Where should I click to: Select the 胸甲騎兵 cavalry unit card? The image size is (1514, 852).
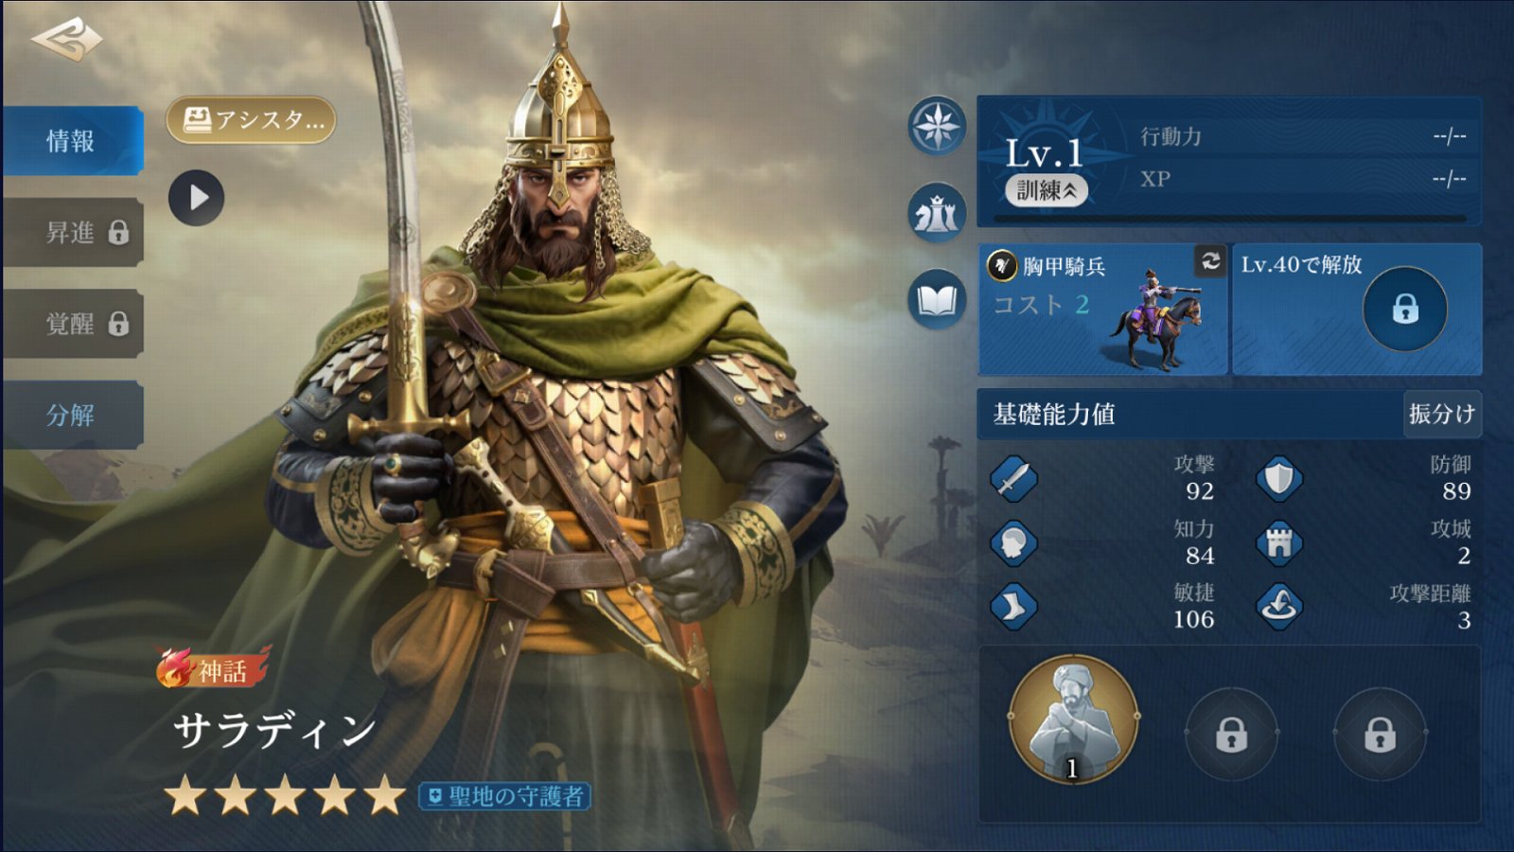1102,309
